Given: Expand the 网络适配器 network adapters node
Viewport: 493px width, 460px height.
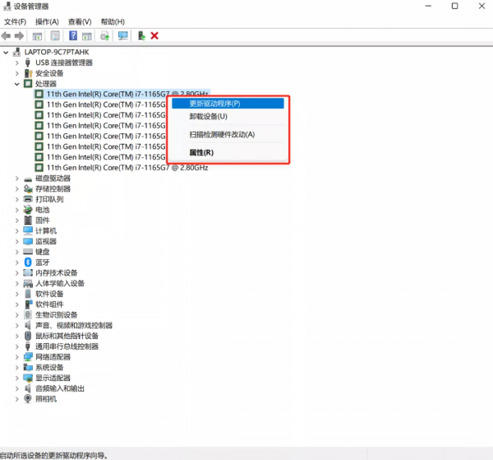Looking at the screenshot, I should click(x=18, y=357).
